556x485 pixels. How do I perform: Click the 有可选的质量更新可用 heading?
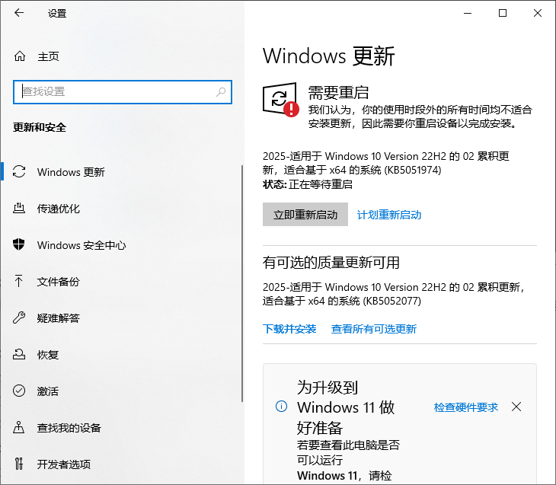coord(331,263)
